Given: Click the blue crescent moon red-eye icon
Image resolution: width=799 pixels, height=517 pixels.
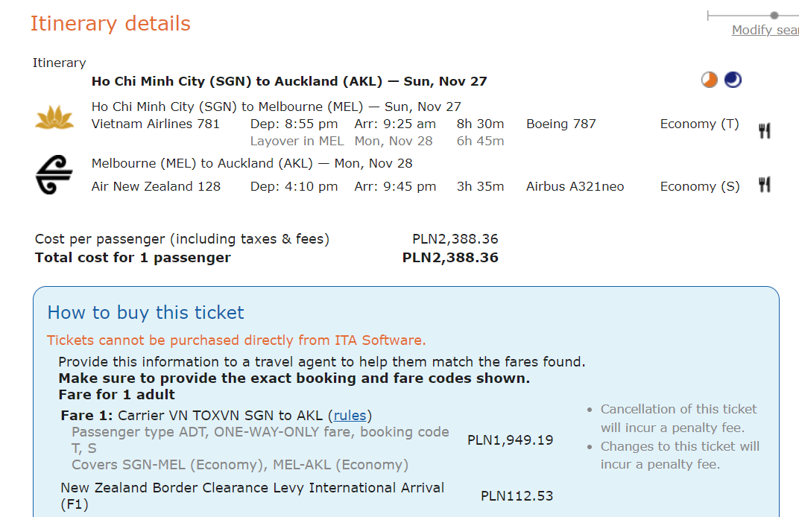Looking at the screenshot, I should (x=733, y=80).
